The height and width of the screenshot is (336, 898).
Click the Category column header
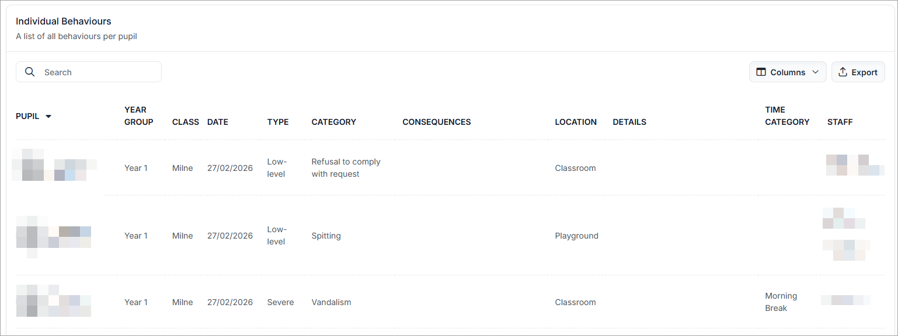click(333, 122)
